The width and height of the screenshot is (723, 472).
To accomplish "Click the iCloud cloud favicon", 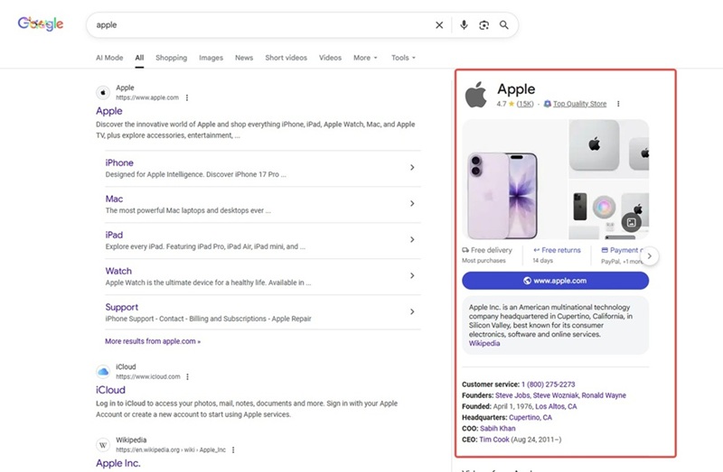I will (103, 372).
